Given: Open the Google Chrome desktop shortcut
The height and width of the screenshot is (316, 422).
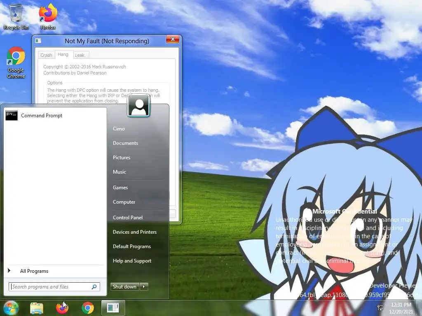Looking at the screenshot, I should point(16,63).
